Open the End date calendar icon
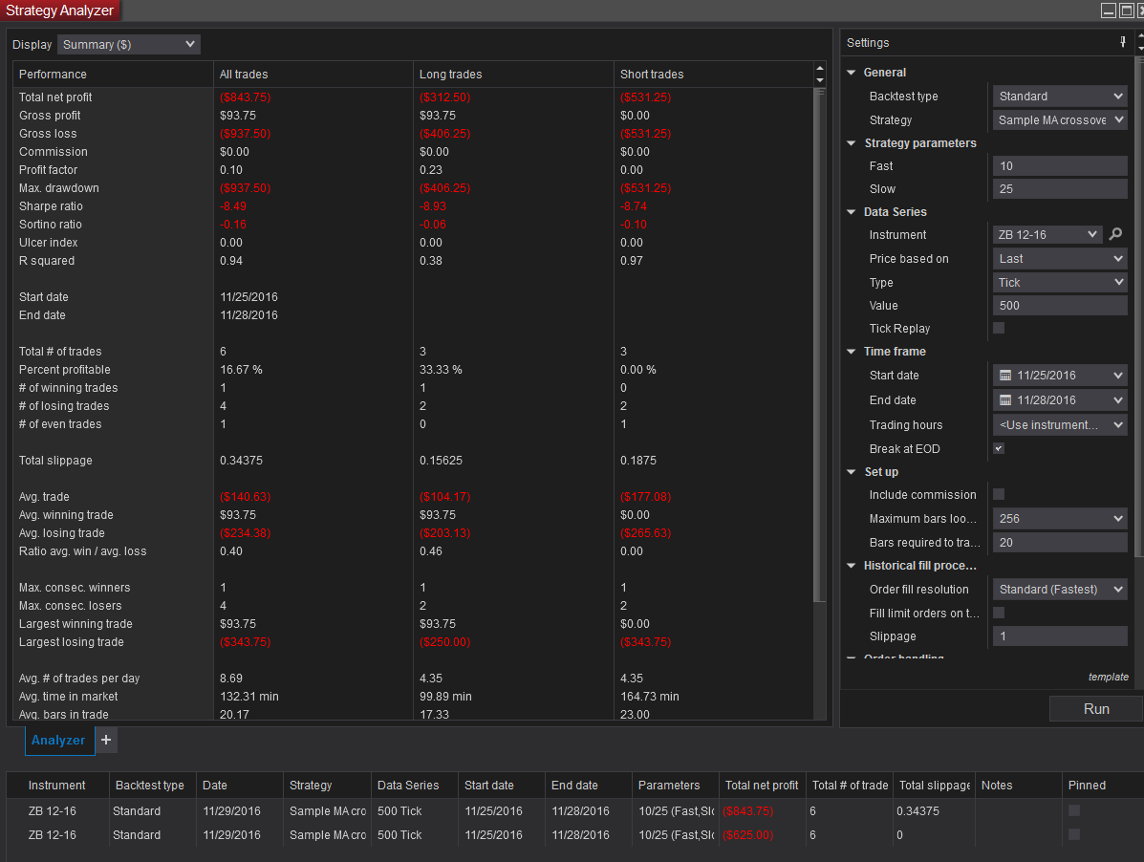This screenshot has height=862, width=1144. coord(1004,400)
